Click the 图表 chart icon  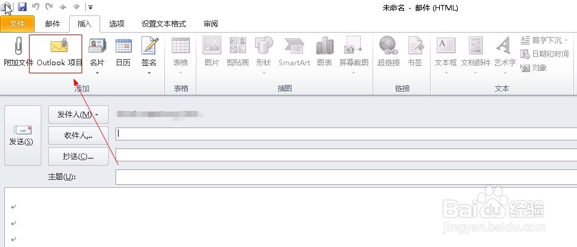point(324,46)
